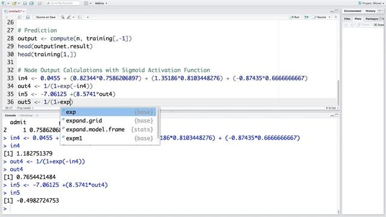The width and height of the screenshot is (386, 217).
Task: Click the Save current document icon in main toolbar
Action: 25,3
